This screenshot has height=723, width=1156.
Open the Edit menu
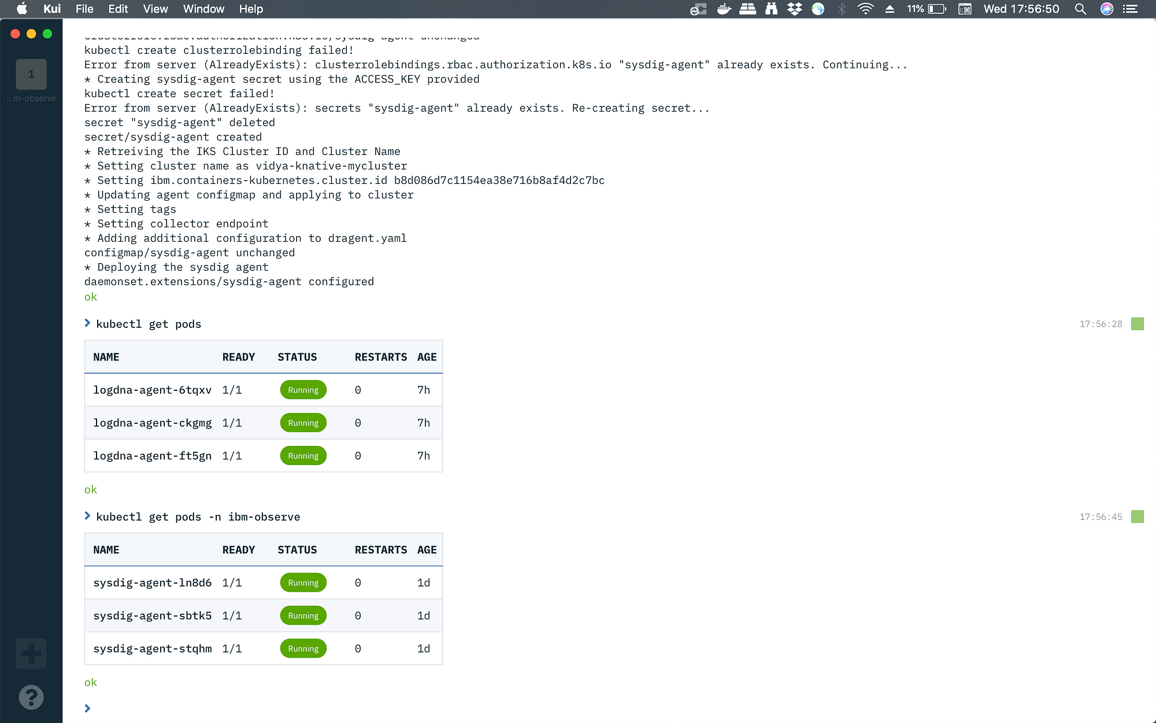click(x=118, y=9)
